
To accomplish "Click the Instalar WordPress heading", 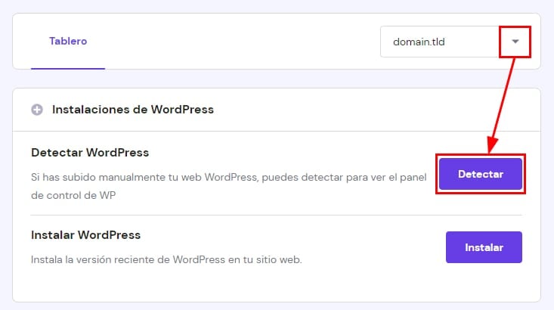I will coord(85,235).
